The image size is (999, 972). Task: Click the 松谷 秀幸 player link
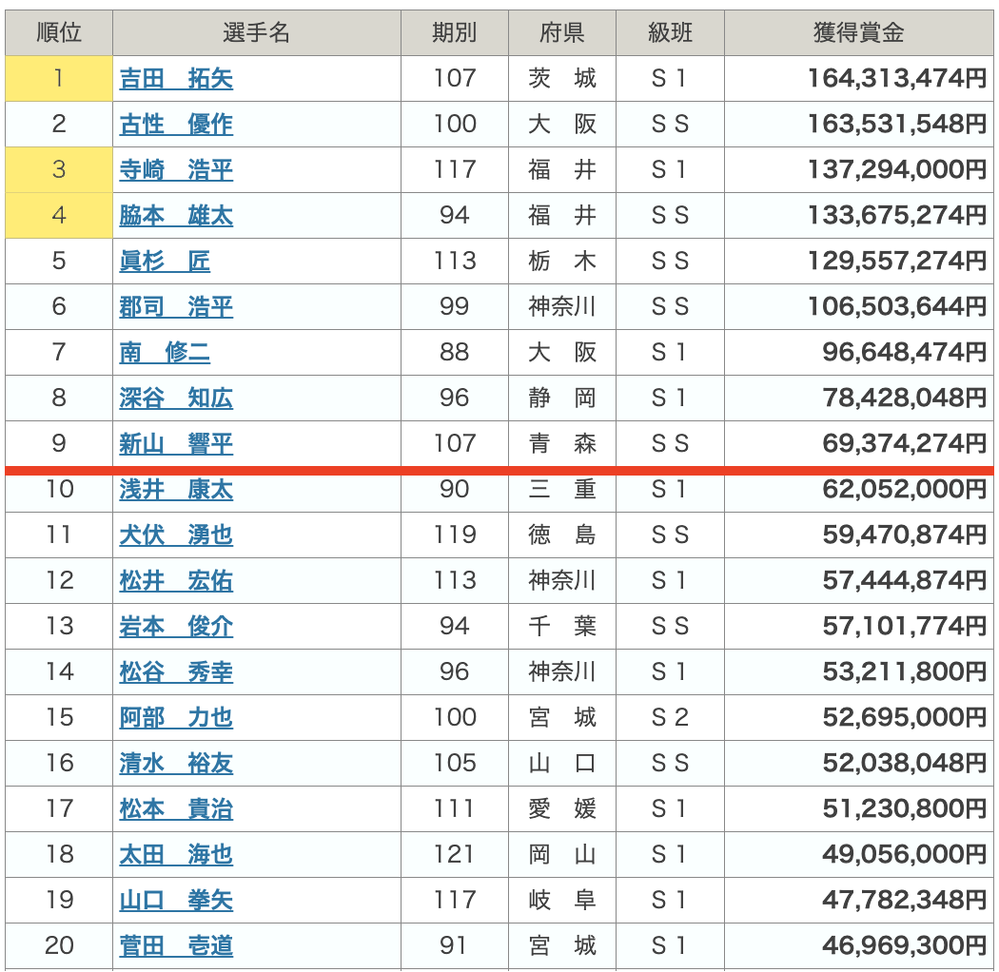pos(176,672)
